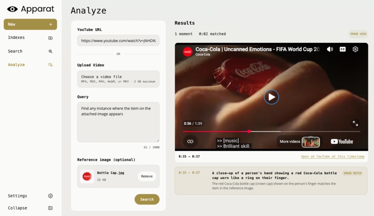Click the Analyze icon in sidebar
Image resolution: width=374 pixels, height=216 pixels.
click(50, 65)
